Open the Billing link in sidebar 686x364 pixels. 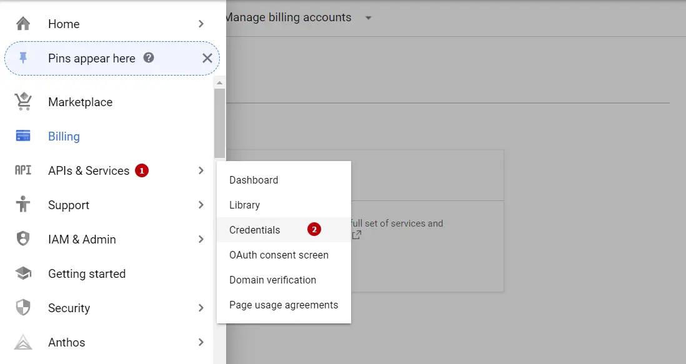[x=64, y=136]
